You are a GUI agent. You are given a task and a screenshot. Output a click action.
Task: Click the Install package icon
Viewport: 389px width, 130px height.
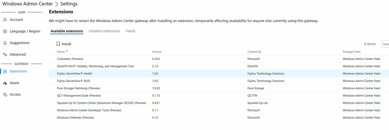click(x=58, y=44)
